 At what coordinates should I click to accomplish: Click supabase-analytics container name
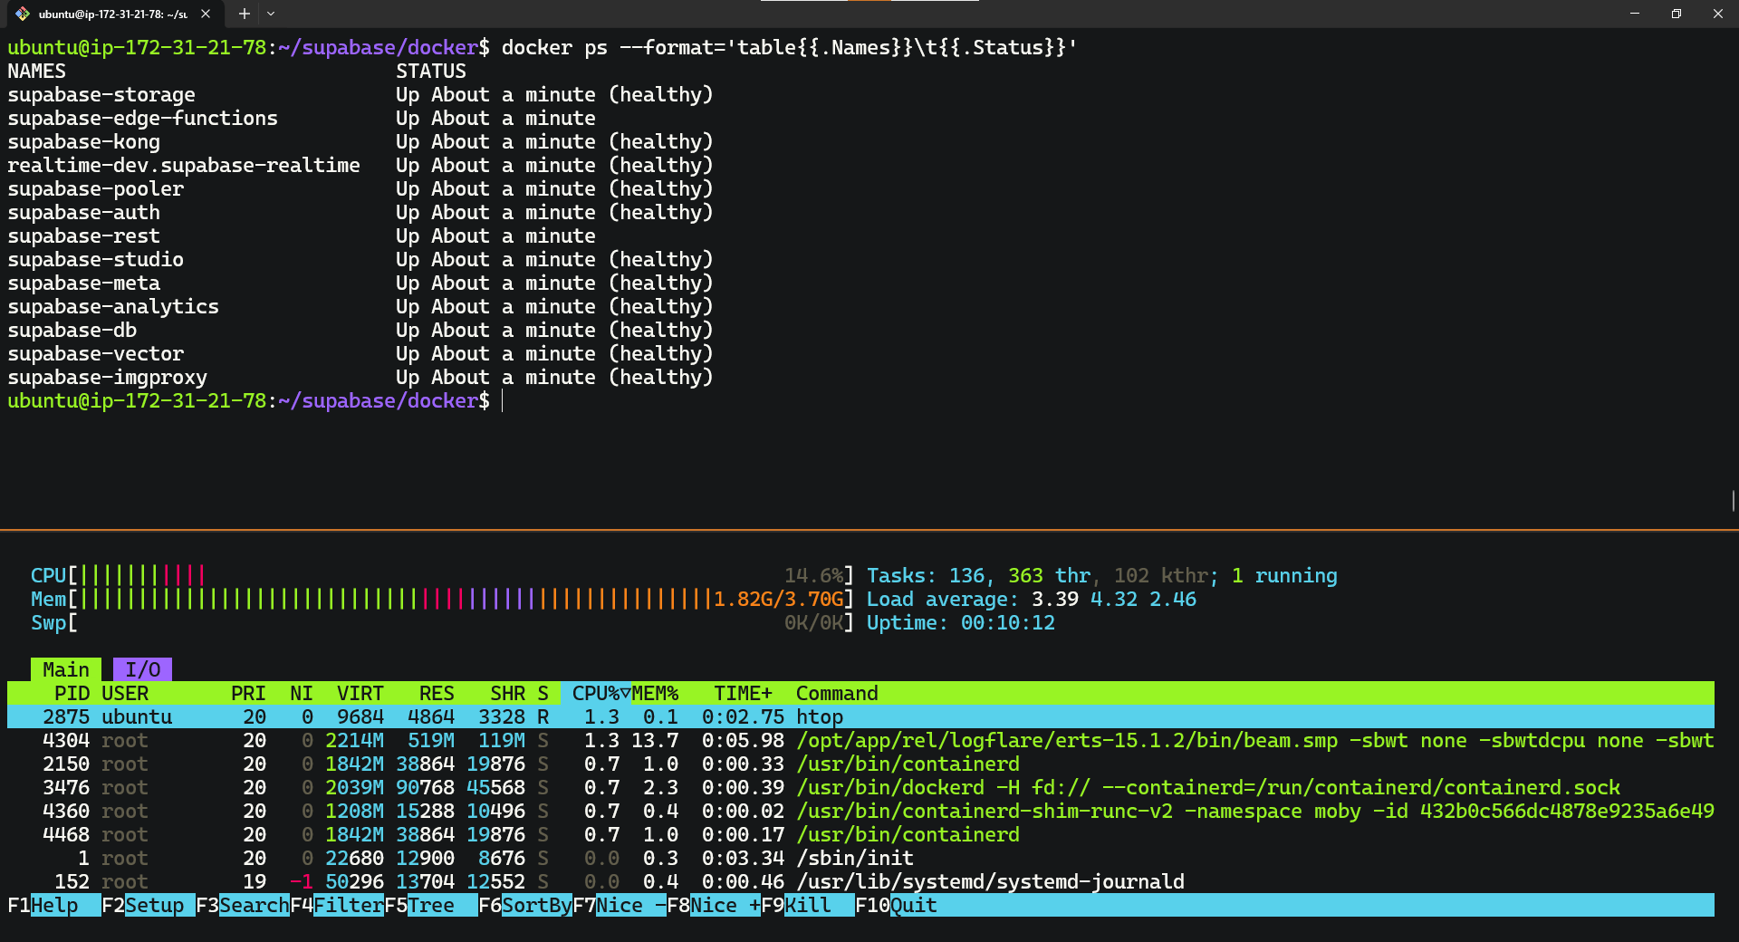[113, 306]
